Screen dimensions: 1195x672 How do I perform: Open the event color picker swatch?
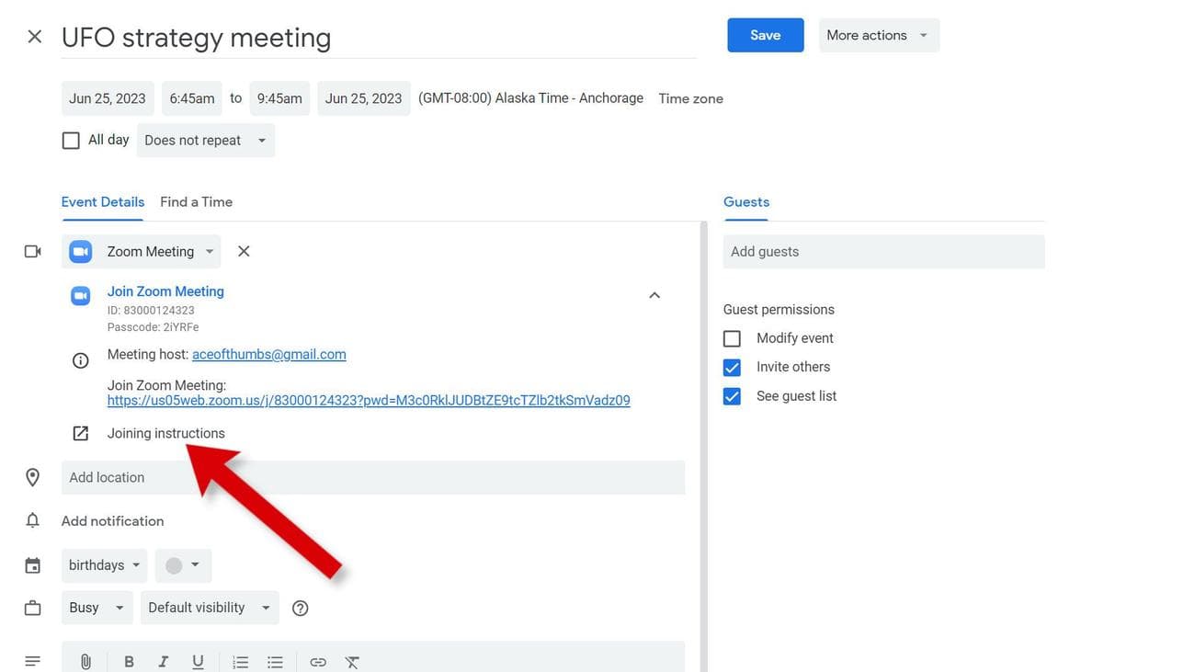pos(183,565)
